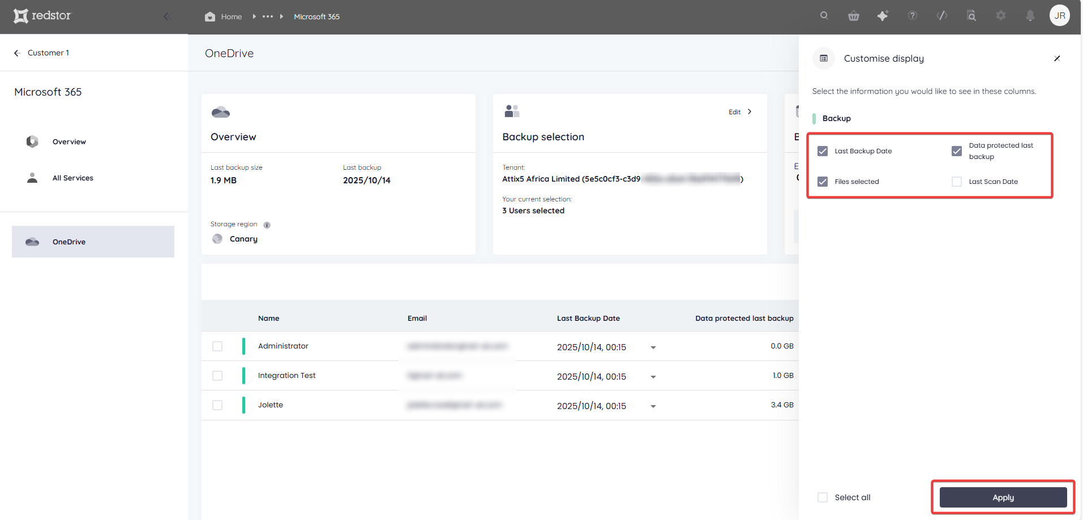
Task: Open the settings gear icon
Action: tap(1001, 16)
